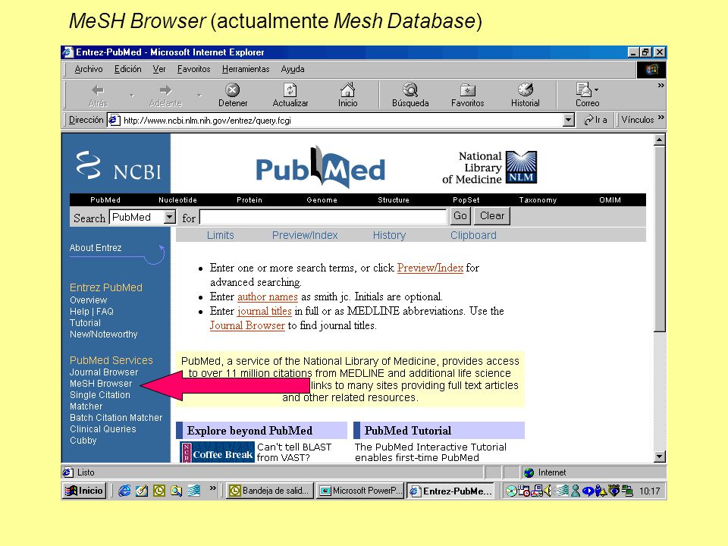Viewport: 728px width, 546px height.
Task: Launch Internet Explorer from quick launch bar
Action: 124,491
